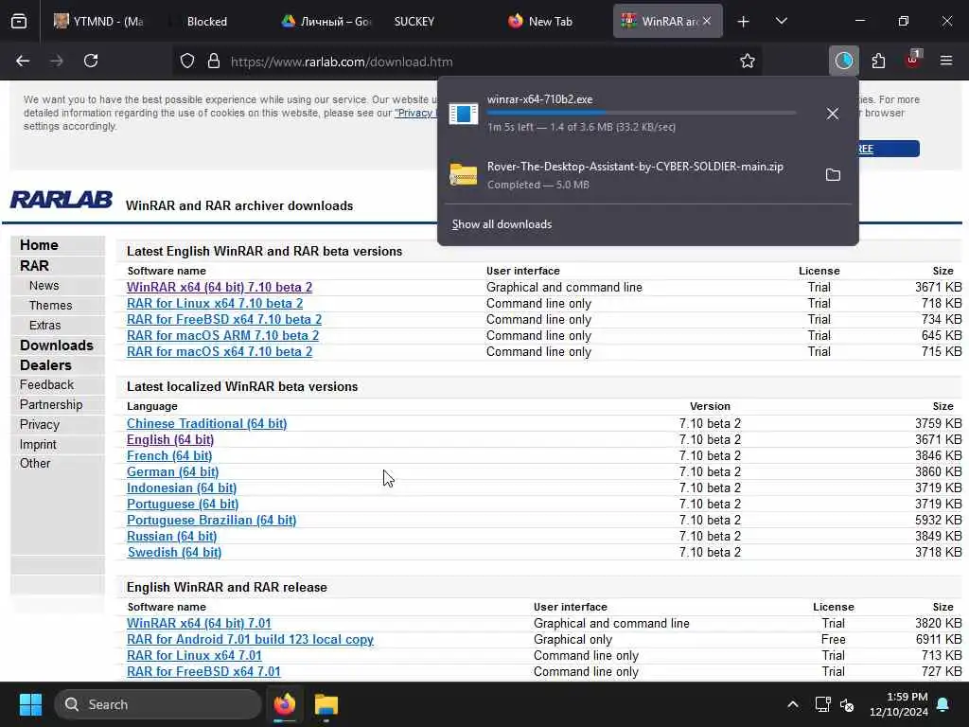
Task: Open the Other sidebar item
Action: click(35, 463)
